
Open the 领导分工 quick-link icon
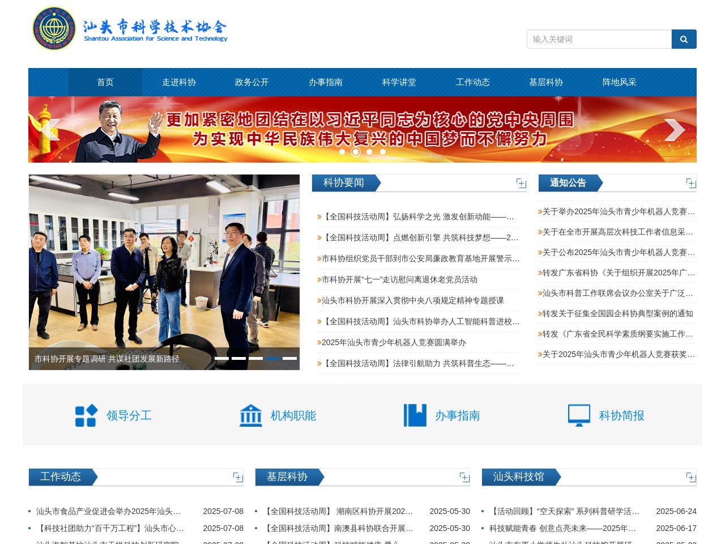(x=86, y=415)
